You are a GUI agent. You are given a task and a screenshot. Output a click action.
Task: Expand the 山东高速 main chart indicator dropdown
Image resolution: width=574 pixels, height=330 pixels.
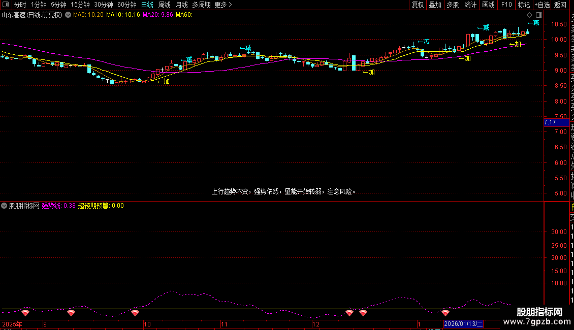(68, 15)
